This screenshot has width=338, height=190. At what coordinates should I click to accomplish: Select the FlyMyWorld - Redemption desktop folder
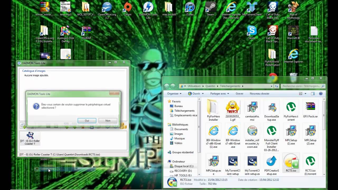[x=273, y=58]
